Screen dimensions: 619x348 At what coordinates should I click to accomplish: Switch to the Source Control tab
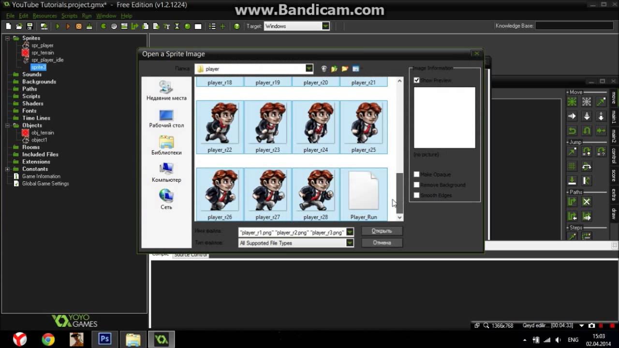(191, 255)
